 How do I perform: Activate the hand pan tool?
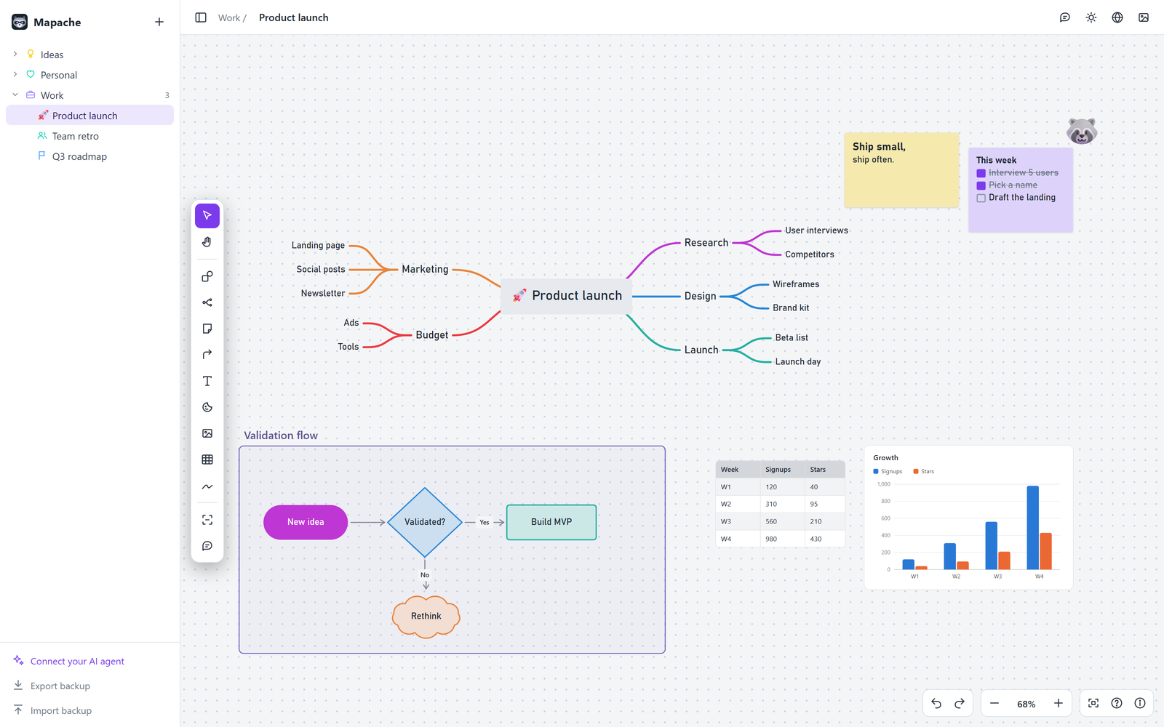tap(207, 242)
